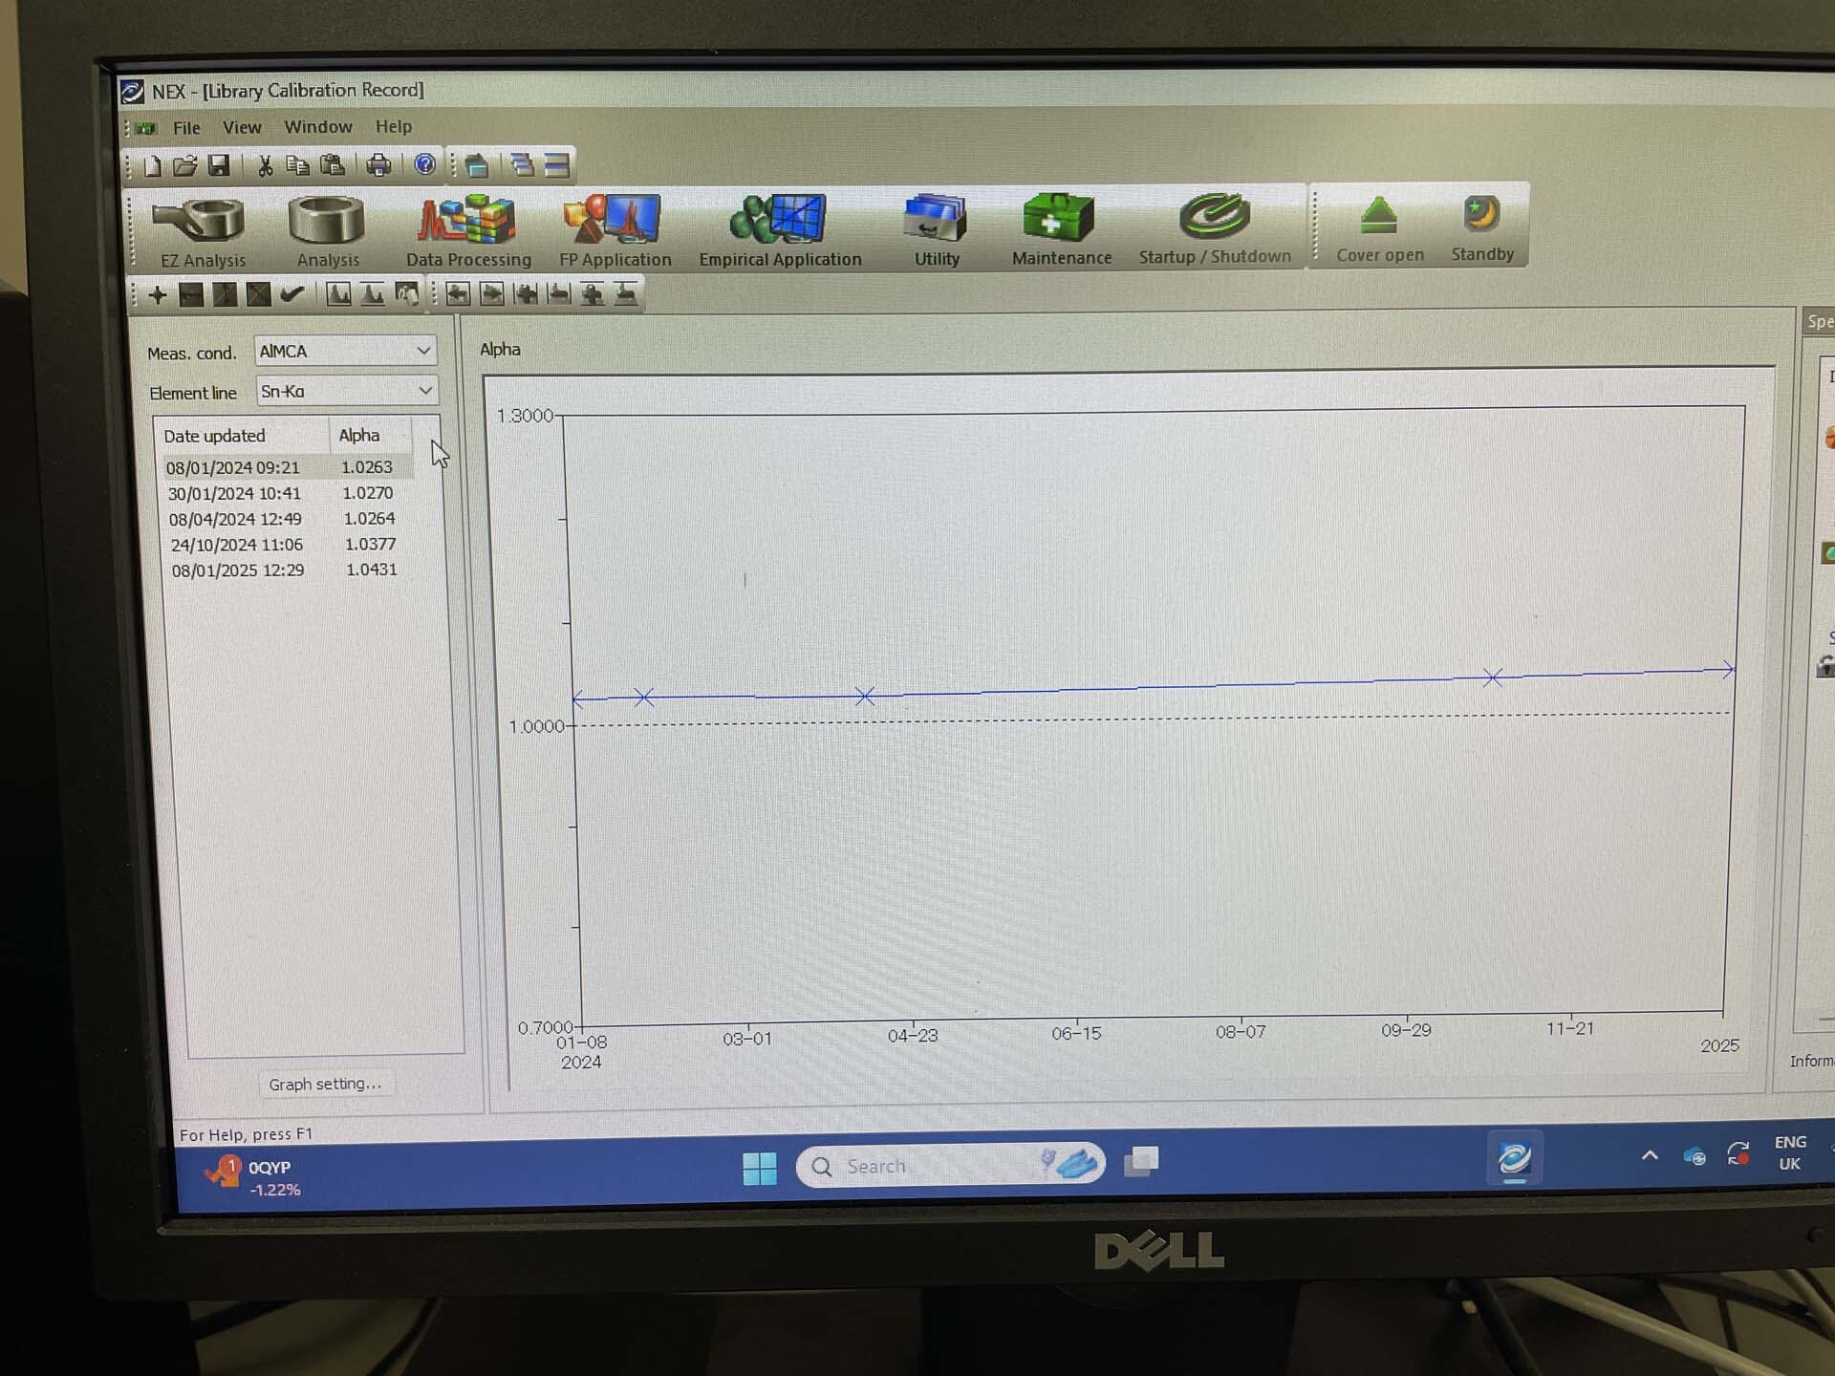Click the Graph setting... button
This screenshot has height=1376, width=1835.
[x=324, y=1084]
